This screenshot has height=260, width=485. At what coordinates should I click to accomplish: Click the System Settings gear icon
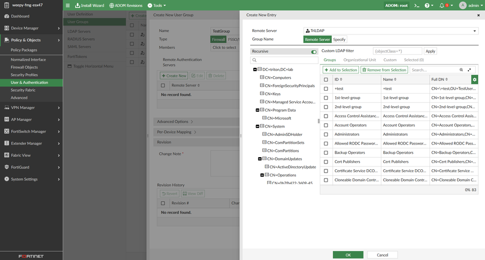click(x=6, y=179)
